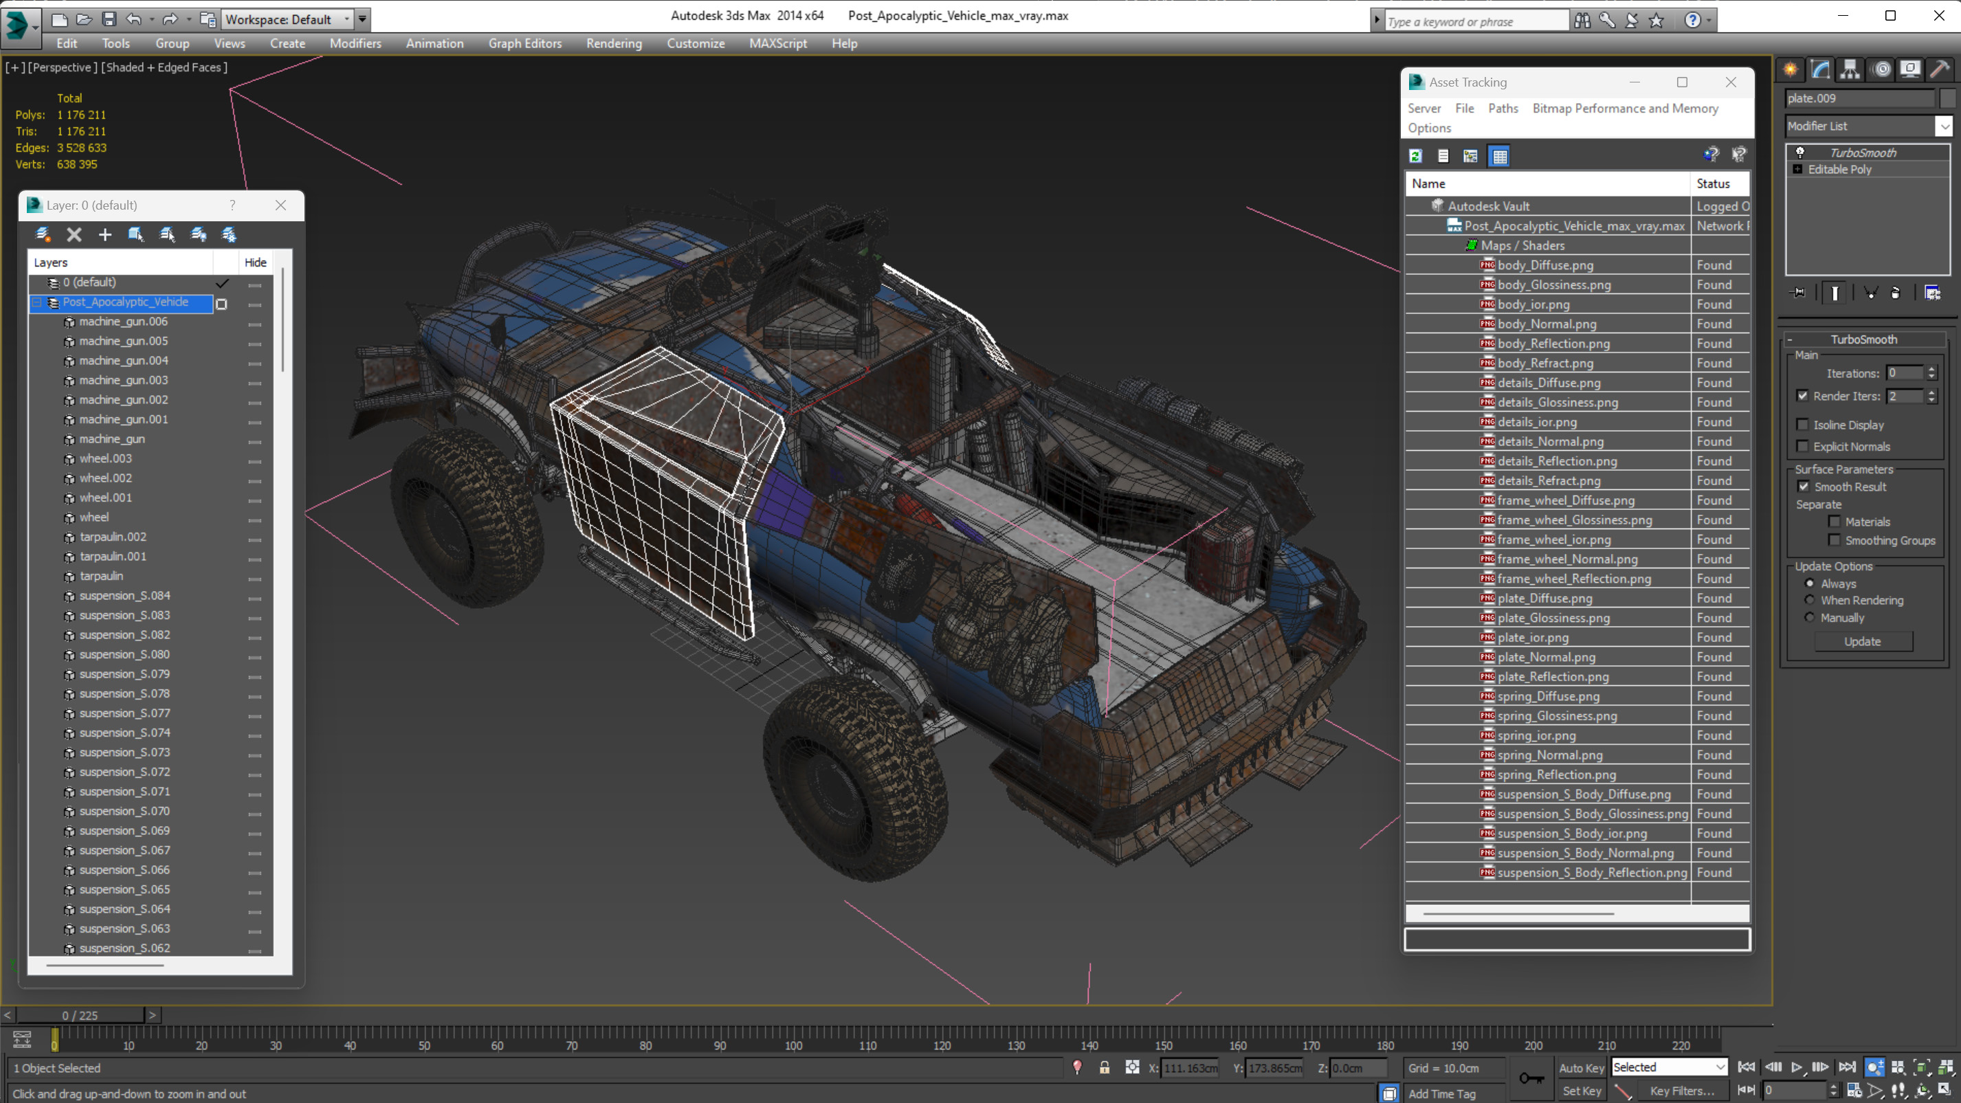Image resolution: width=1961 pixels, height=1103 pixels.
Task: Enable the Isoline Display checkbox
Action: tap(1802, 425)
